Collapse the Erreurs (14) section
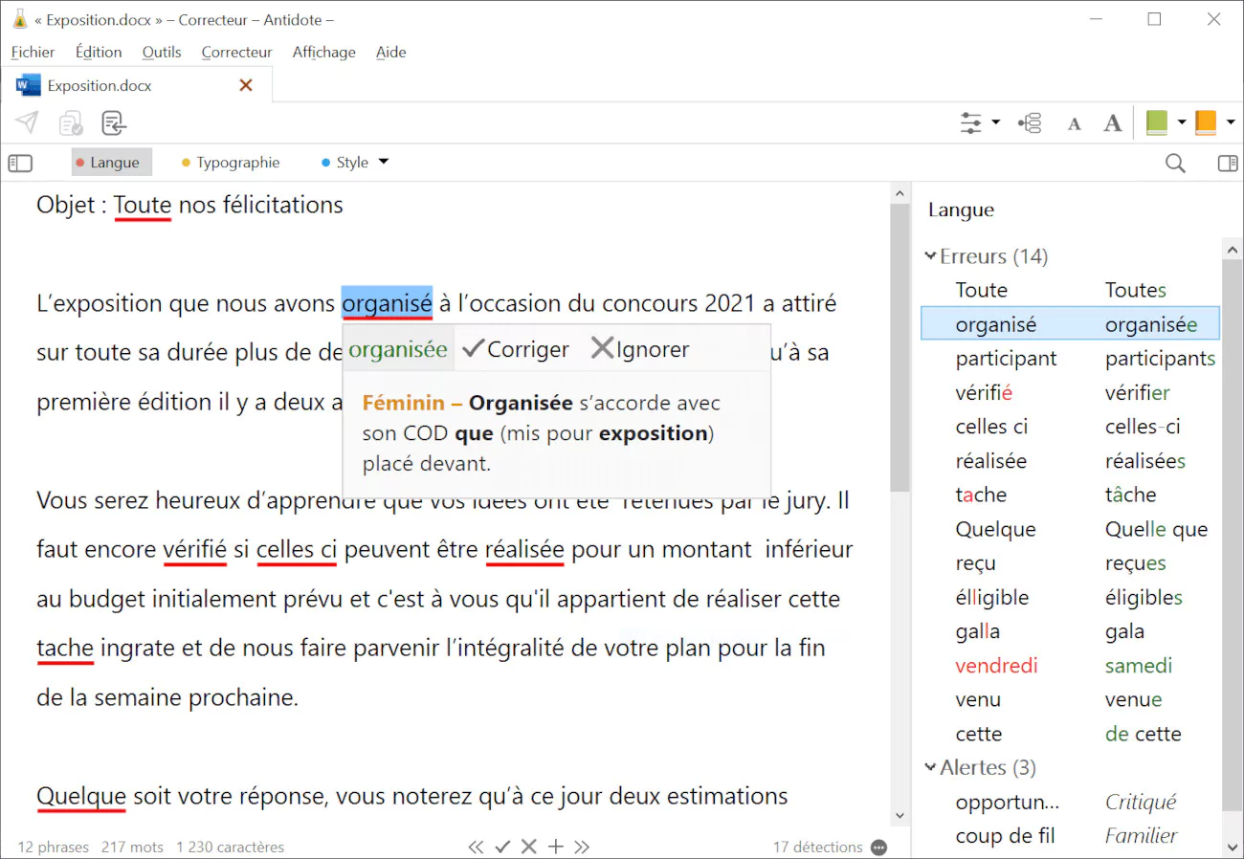Screen dimensions: 1244x859 [930, 256]
